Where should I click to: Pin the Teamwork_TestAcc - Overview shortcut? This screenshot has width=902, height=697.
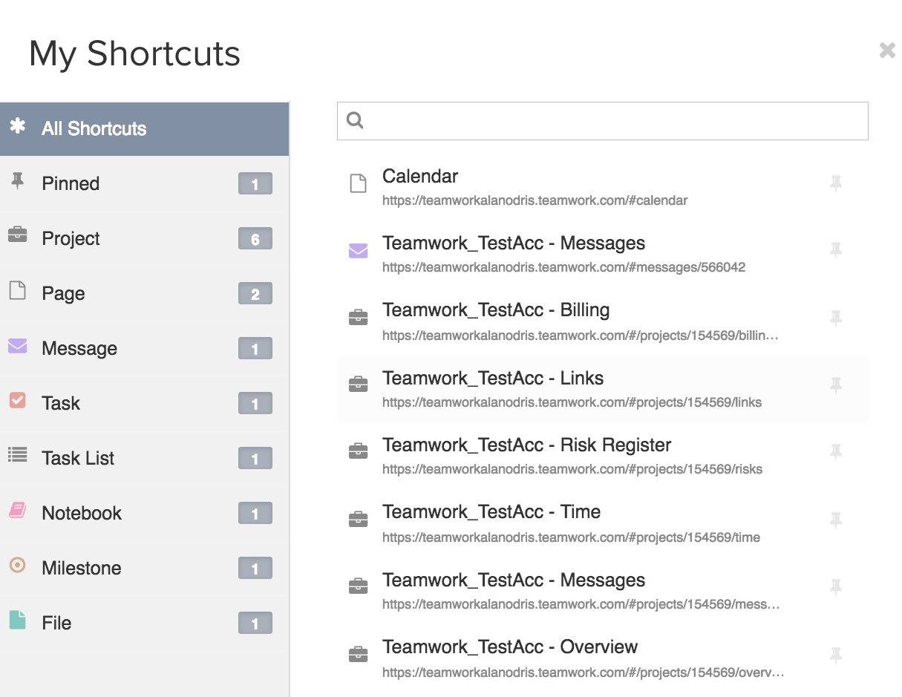click(x=836, y=655)
